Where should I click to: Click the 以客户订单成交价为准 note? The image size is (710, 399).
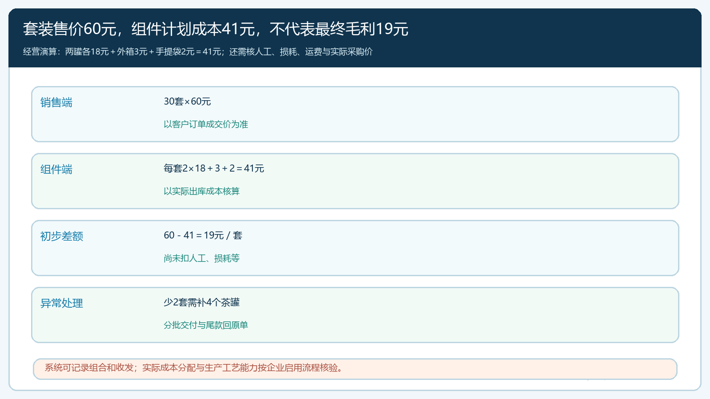pos(206,125)
